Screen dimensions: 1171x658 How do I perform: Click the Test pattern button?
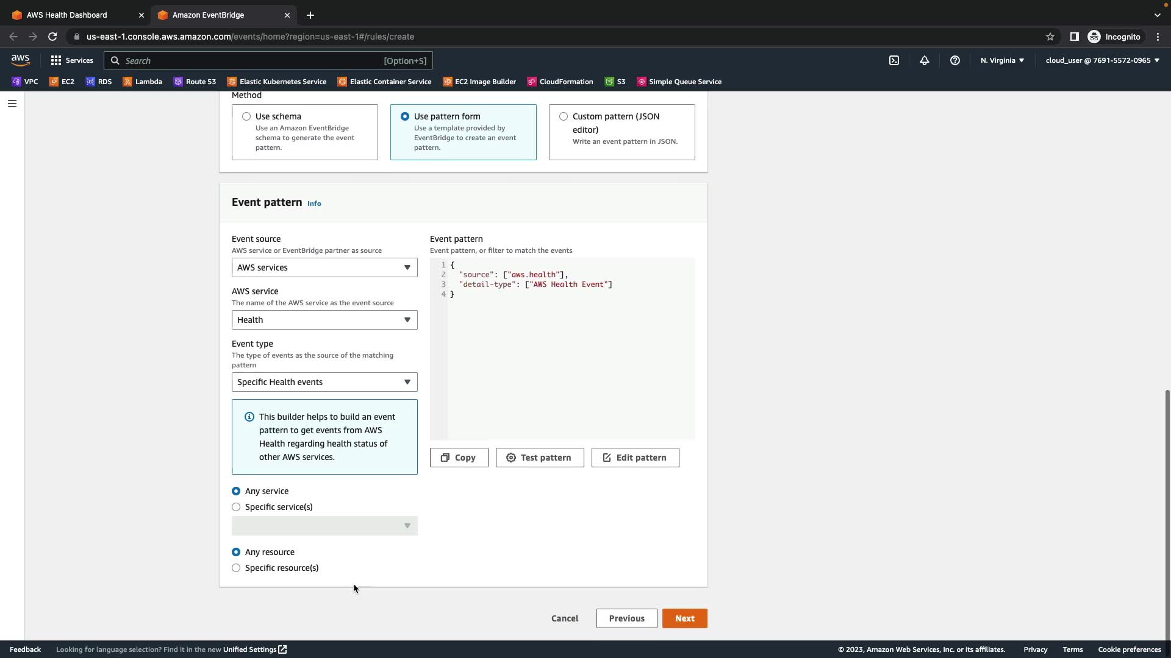coord(539,458)
